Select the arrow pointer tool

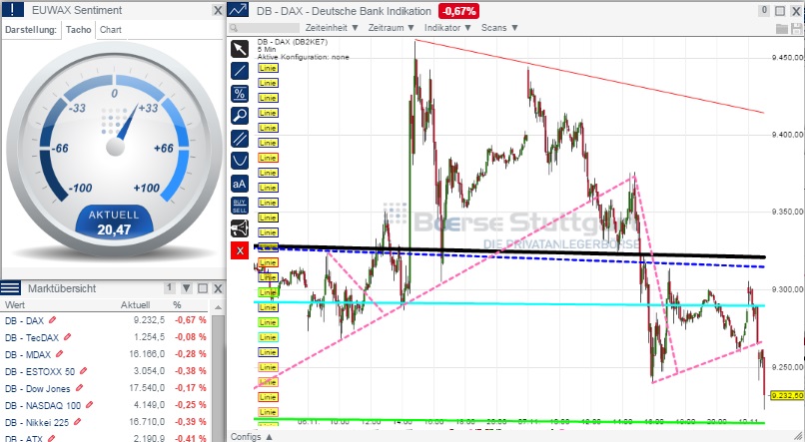pos(240,49)
